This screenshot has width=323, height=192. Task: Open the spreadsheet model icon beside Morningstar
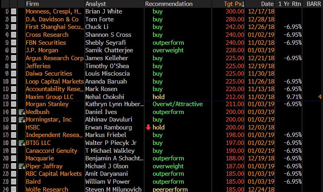pos(21,120)
